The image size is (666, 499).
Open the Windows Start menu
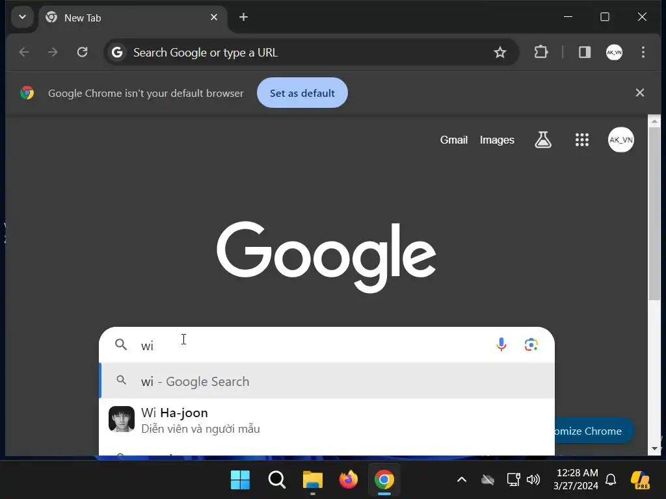[241, 480]
